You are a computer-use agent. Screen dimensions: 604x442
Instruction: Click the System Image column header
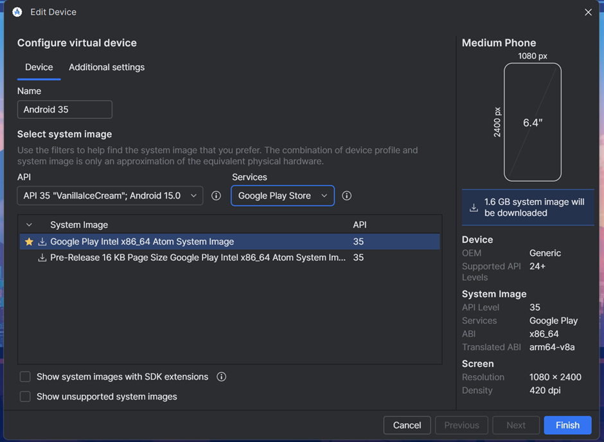tap(79, 225)
